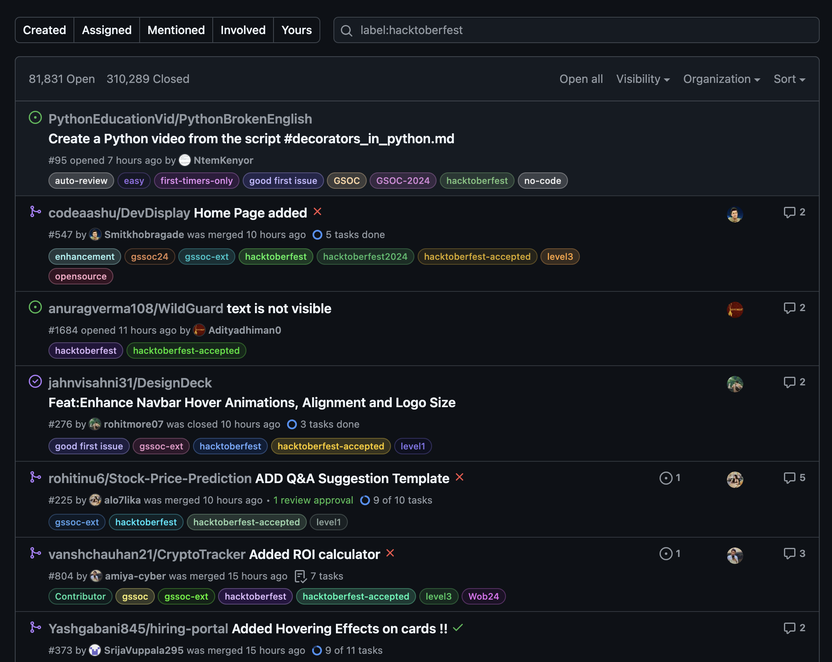Viewport: 832px width, 662px height.
Task: Click the closed pull request icon on DesignDeck
Action: click(x=36, y=383)
